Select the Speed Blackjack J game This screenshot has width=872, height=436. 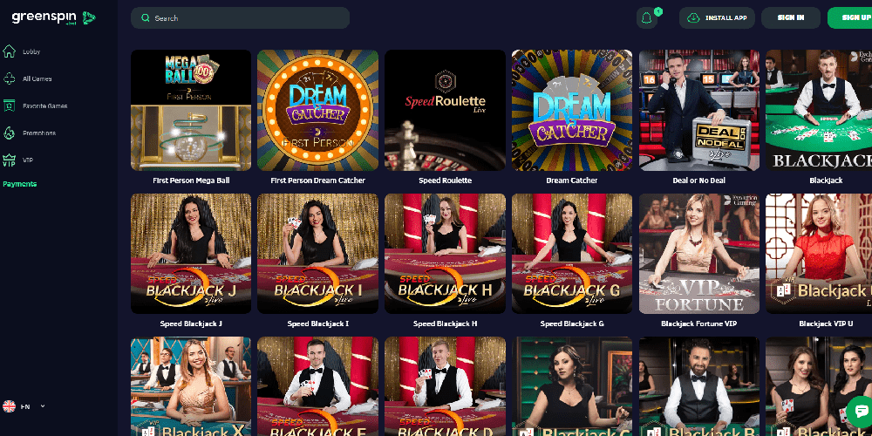coord(191,254)
